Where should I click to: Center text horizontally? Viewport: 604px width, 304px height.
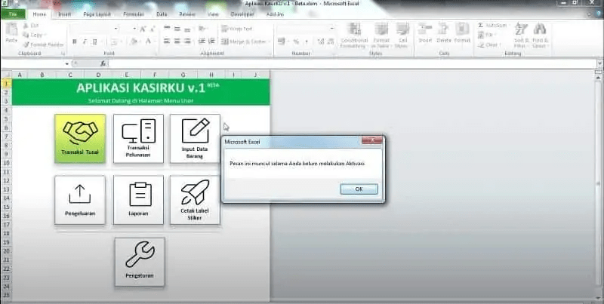177,41
